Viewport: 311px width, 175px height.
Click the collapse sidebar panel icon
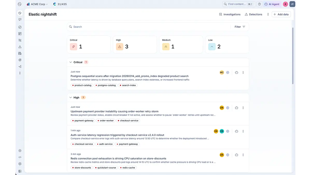tap(20, 171)
